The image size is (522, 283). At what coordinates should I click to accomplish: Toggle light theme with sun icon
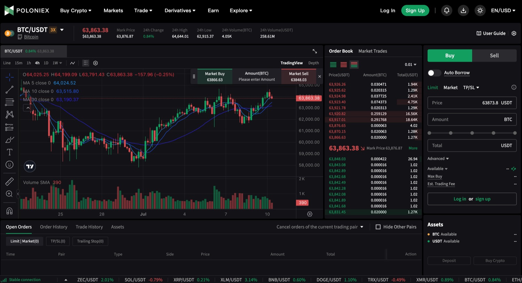pyautogui.click(x=480, y=10)
